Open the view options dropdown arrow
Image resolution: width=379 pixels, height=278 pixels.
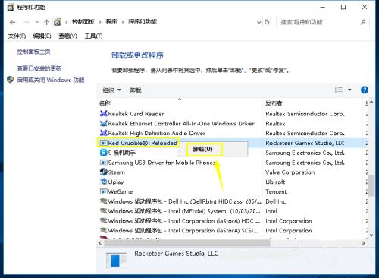[349, 90]
